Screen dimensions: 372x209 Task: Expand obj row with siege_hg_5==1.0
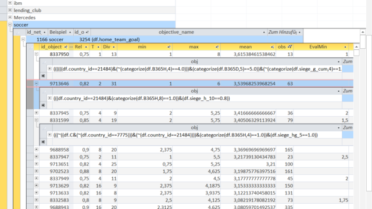[49, 135]
